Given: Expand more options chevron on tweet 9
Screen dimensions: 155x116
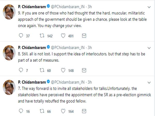Looking at the screenshot, I should 149,7.
